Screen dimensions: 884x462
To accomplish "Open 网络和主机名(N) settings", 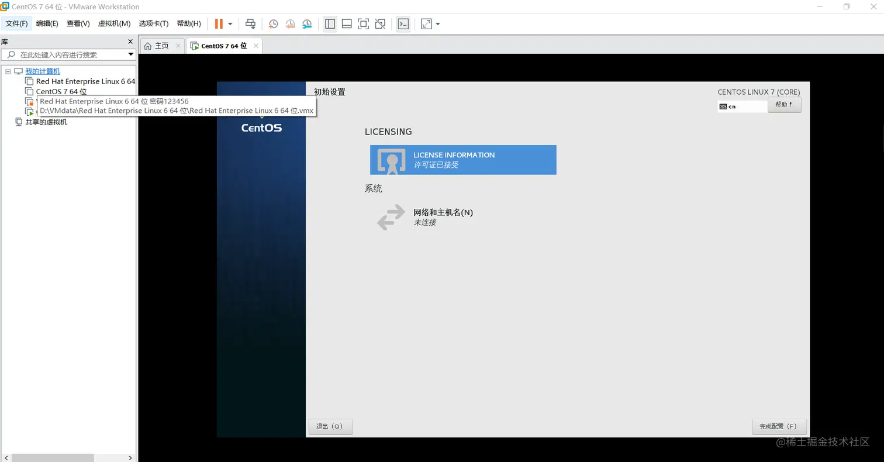I will tap(443, 213).
